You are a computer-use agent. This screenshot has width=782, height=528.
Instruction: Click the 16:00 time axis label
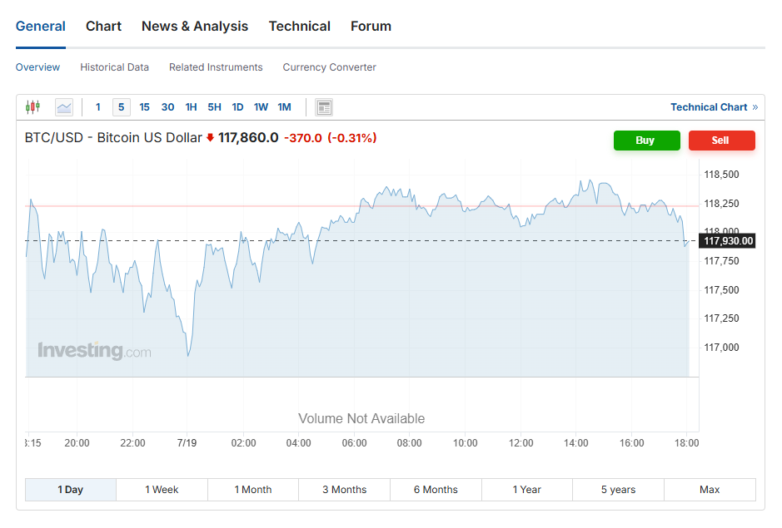point(632,443)
